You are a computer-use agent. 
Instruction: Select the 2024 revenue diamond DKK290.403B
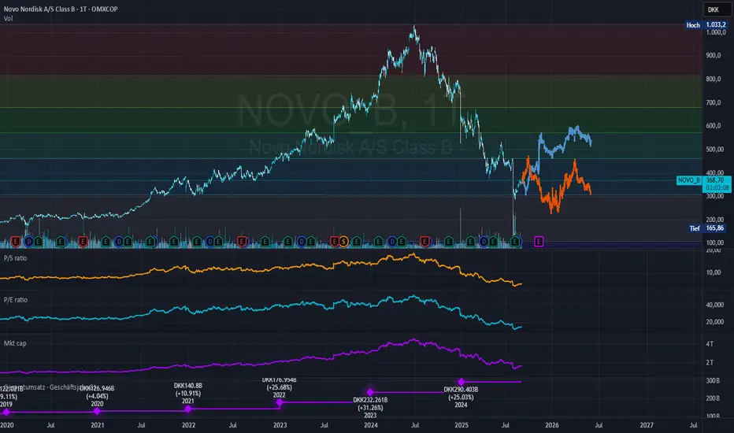pyautogui.click(x=461, y=382)
